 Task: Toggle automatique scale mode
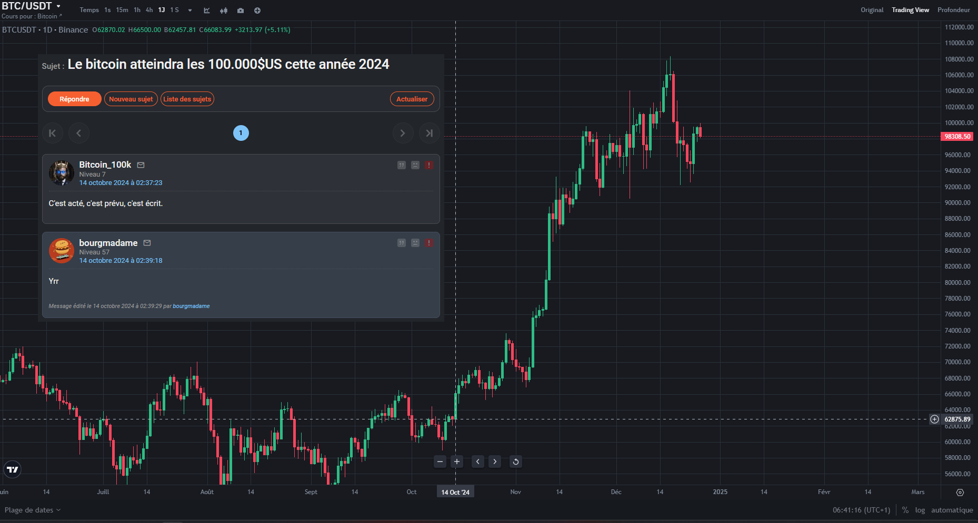coord(952,510)
